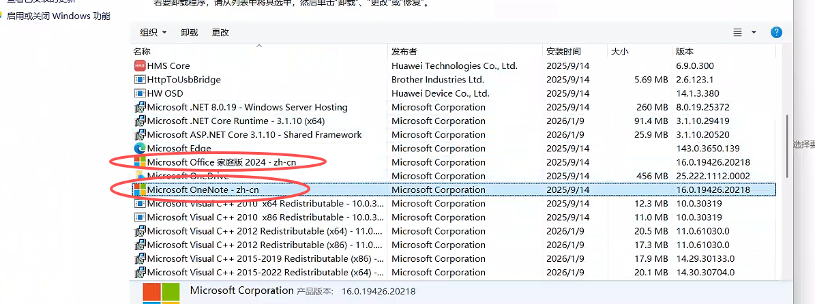The image size is (815, 304).
Task: Click the 卸载 toolbar button
Action: pos(190,32)
